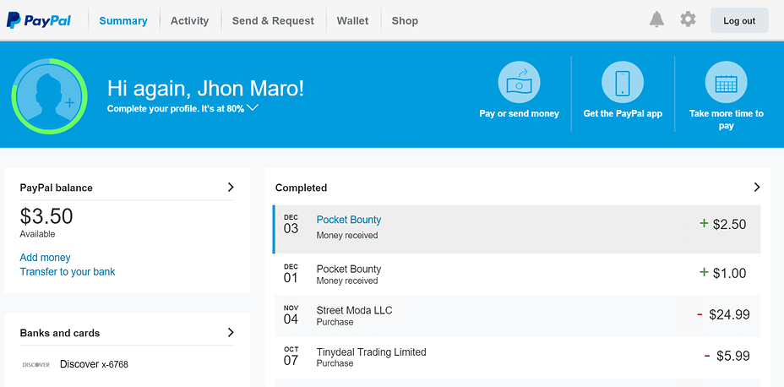
Task: Click the Hi again, Jhon Maro greeting
Action: (x=205, y=89)
